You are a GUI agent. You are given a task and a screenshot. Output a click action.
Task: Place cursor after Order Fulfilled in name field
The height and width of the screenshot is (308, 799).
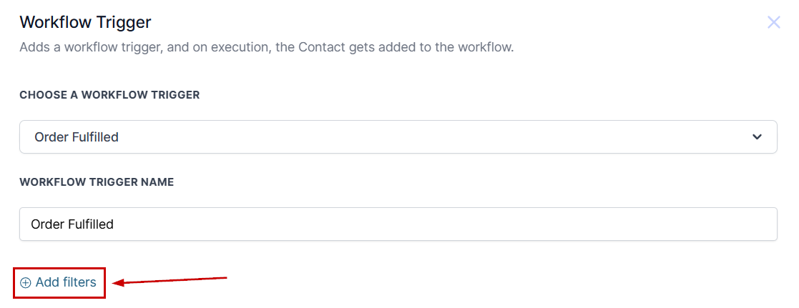pyautogui.click(x=115, y=224)
